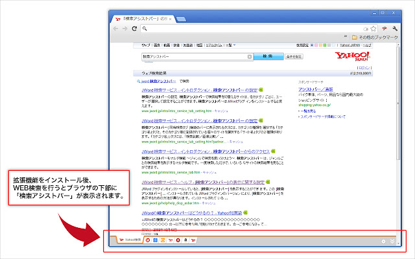415x259 pixels.
Task: Open the wrench settings menu in the toolbar
Action: pos(395,28)
